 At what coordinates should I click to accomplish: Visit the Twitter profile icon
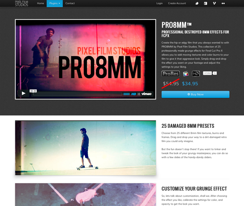click(197, 3)
